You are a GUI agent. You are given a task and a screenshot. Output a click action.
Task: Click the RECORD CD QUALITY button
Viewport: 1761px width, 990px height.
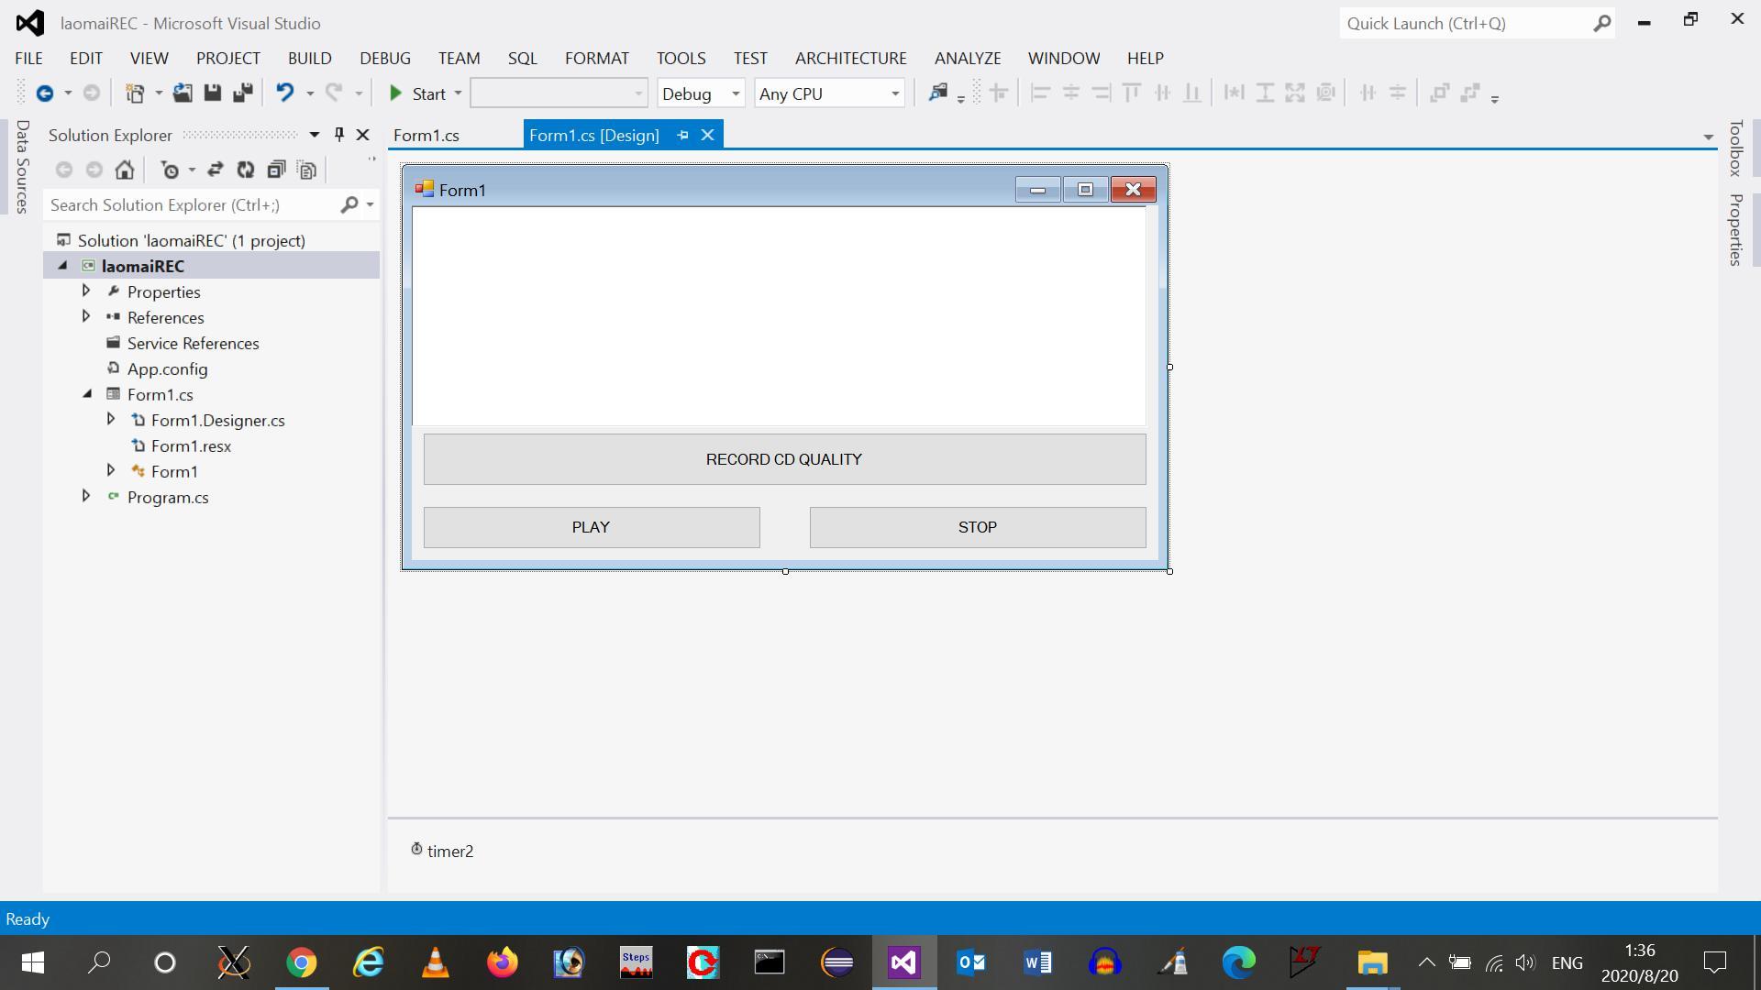coord(784,458)
